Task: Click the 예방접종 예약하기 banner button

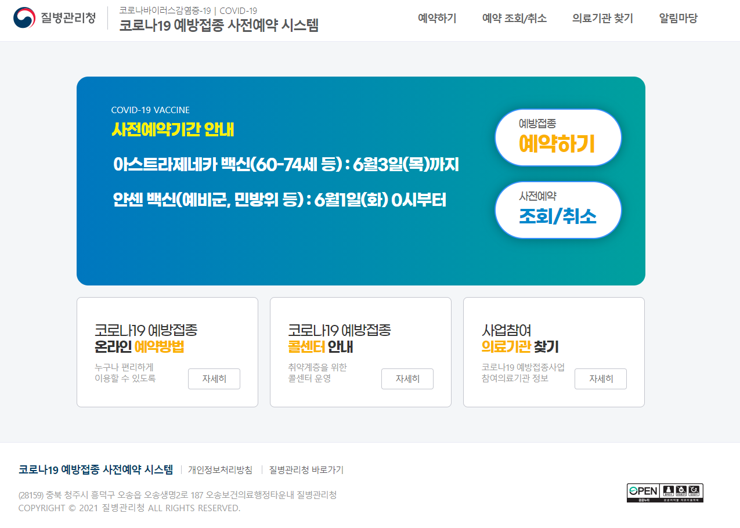Action: tap(558, 138)
